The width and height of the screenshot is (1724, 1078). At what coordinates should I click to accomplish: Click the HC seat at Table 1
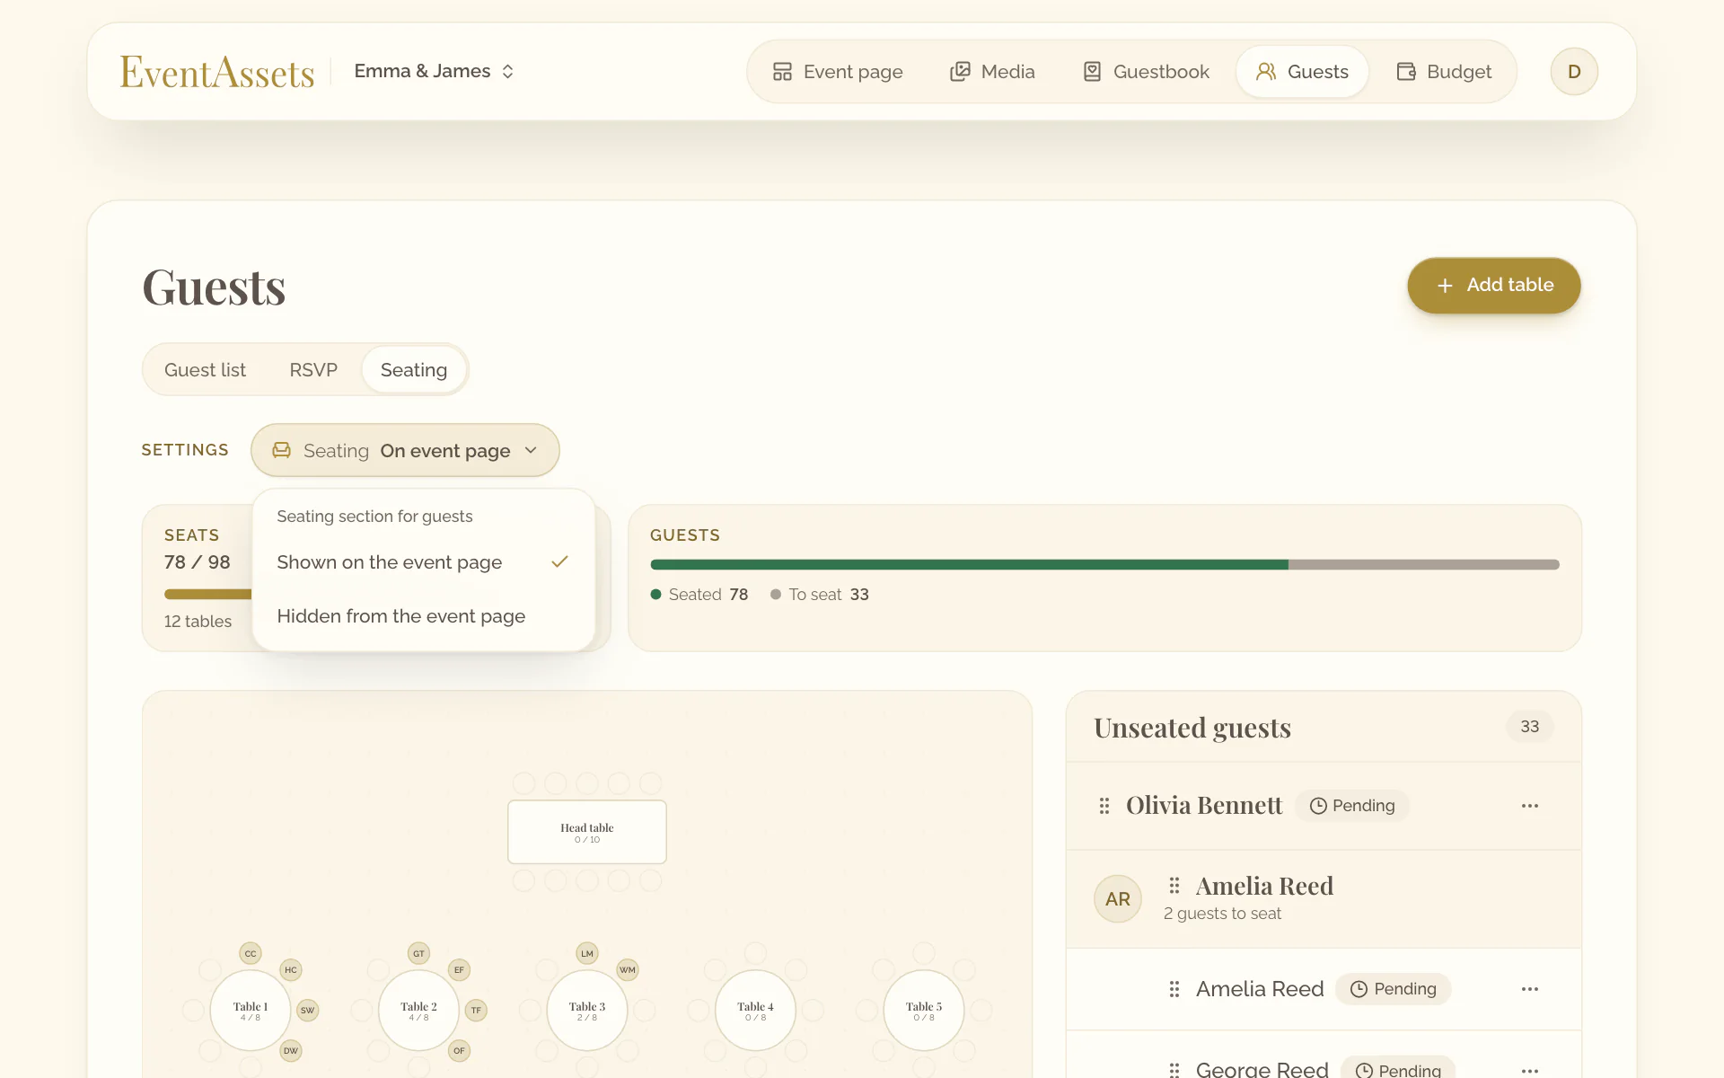click(291, 970)
